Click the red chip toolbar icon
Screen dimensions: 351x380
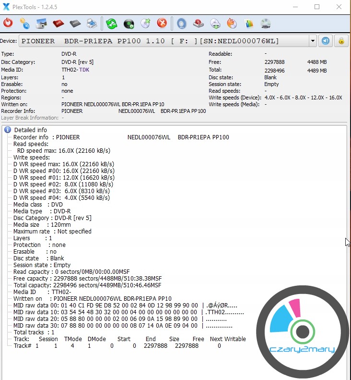coord(58,23)
